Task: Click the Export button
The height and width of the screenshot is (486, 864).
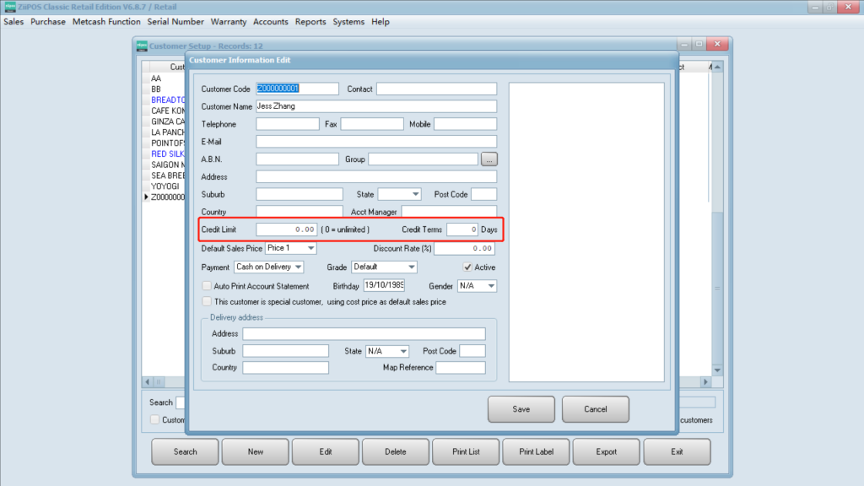Action: (606, 451)
